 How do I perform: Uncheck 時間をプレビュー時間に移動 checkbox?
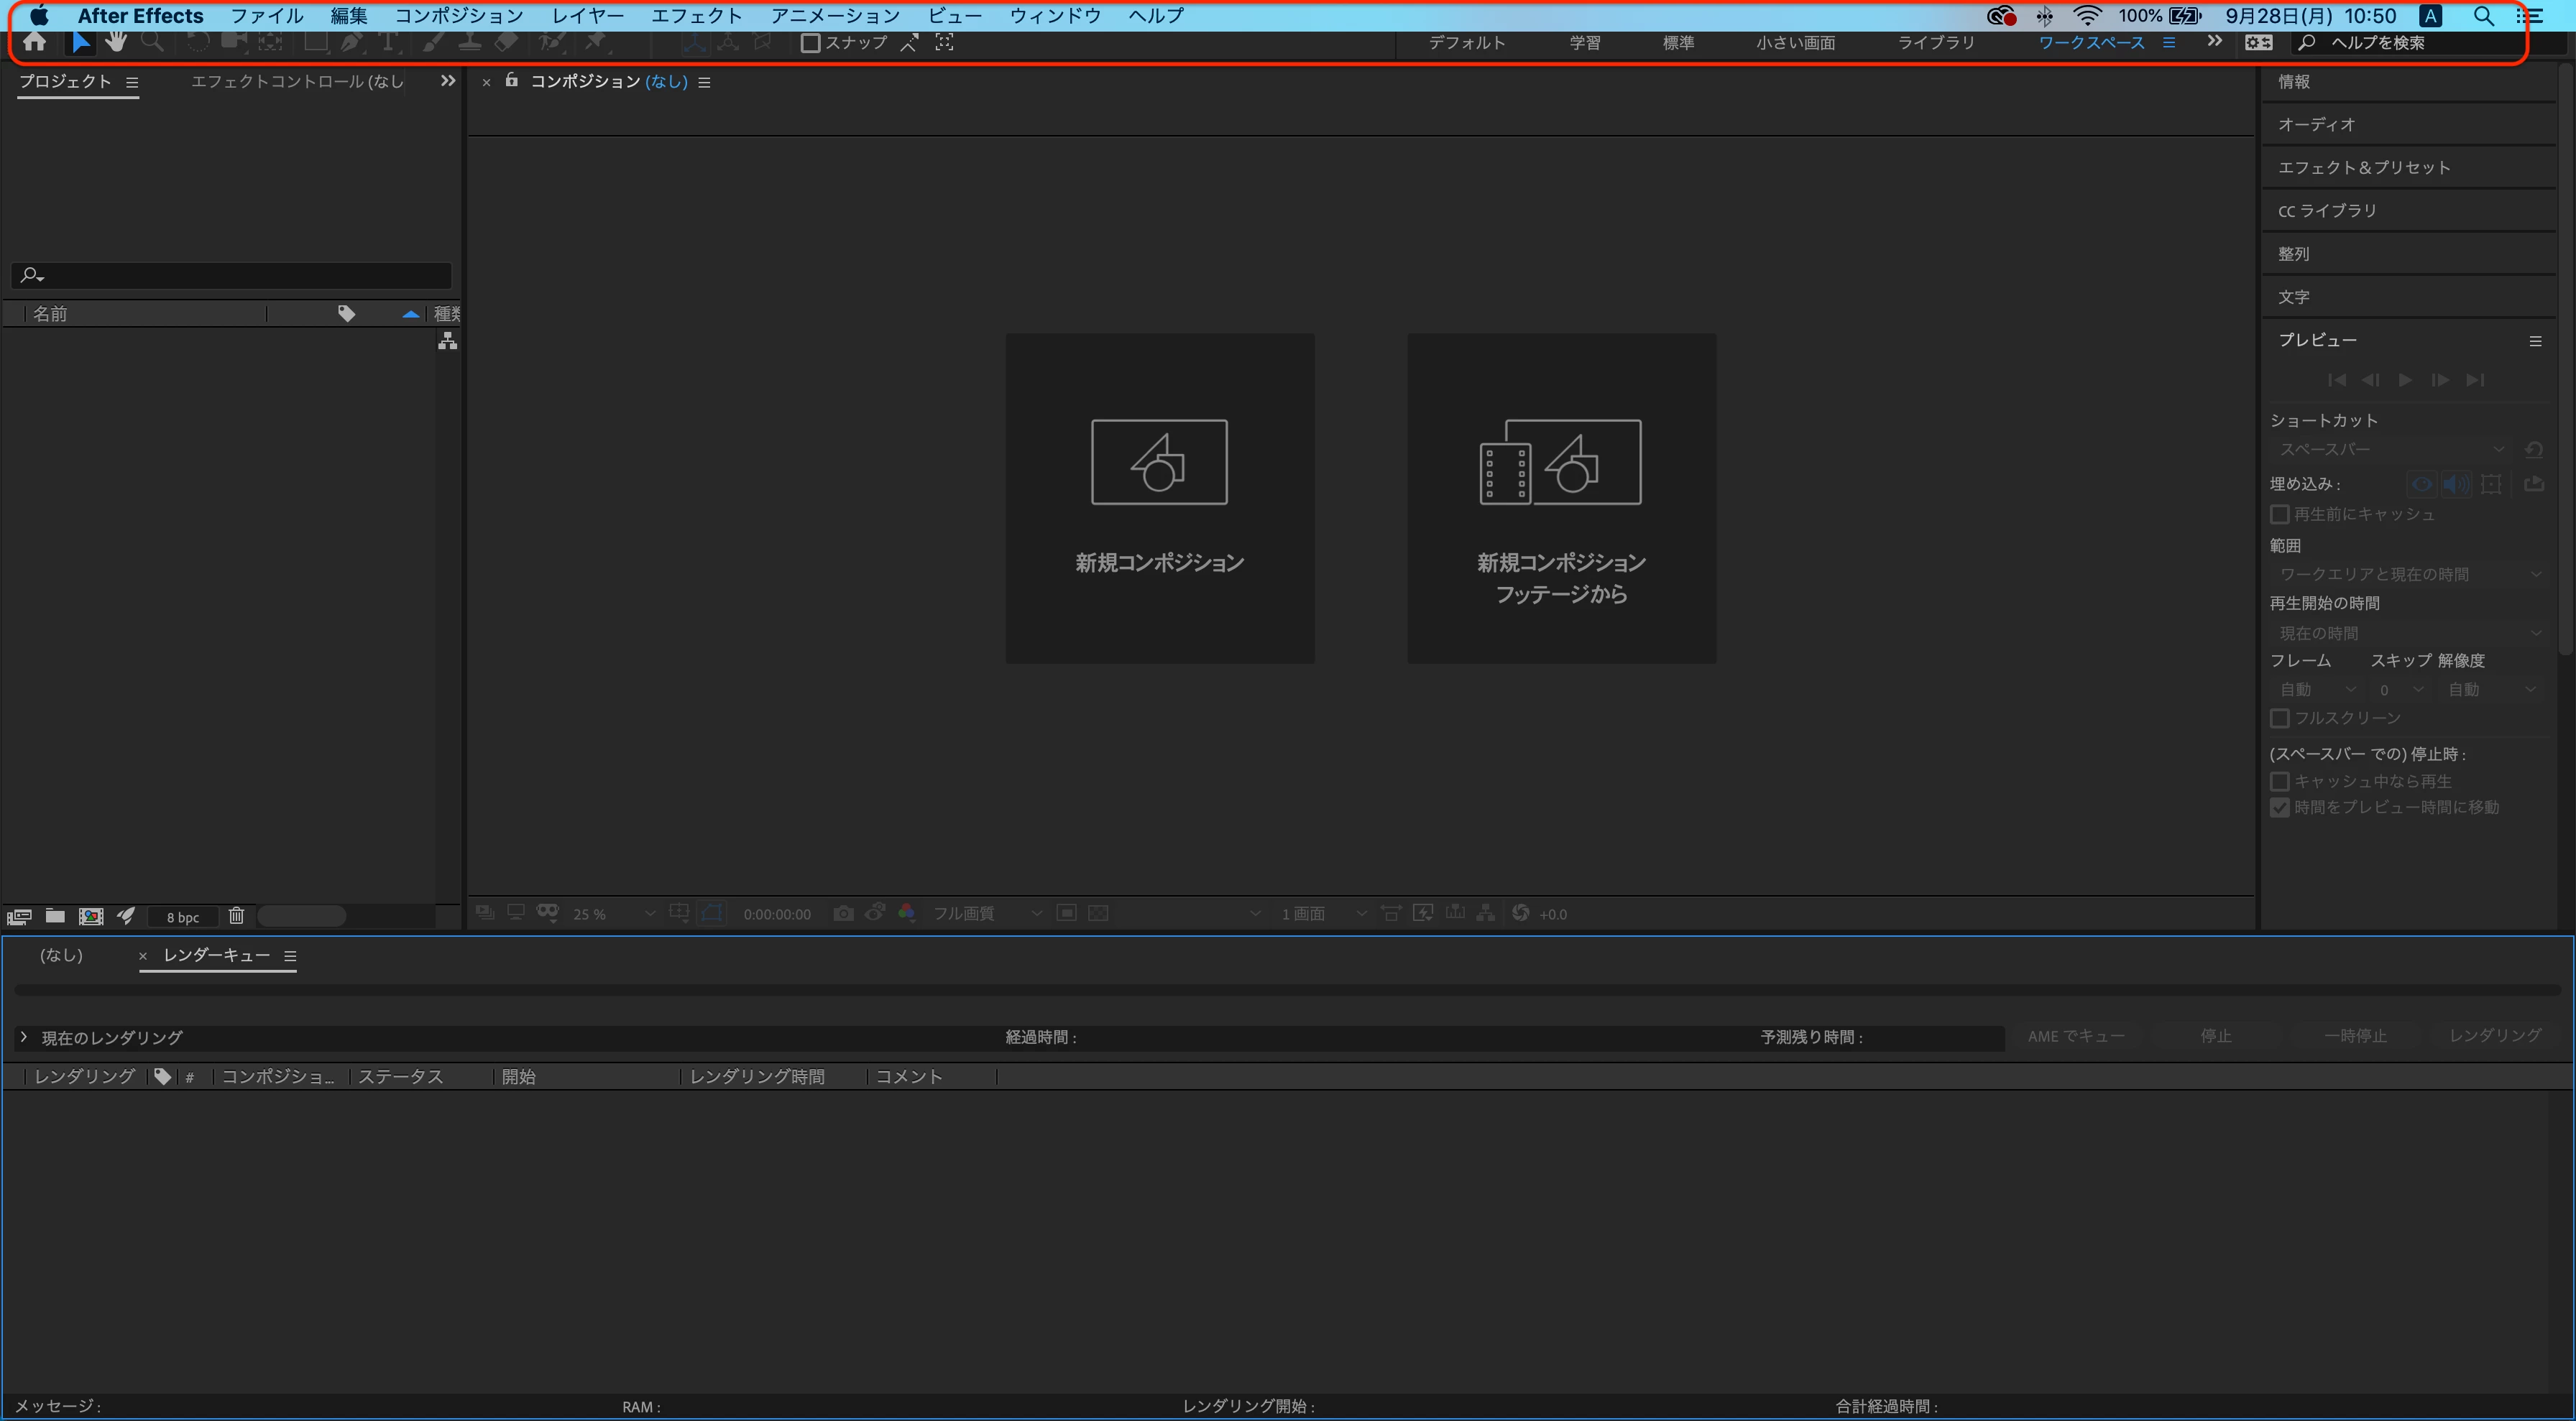pos(2280,807)
